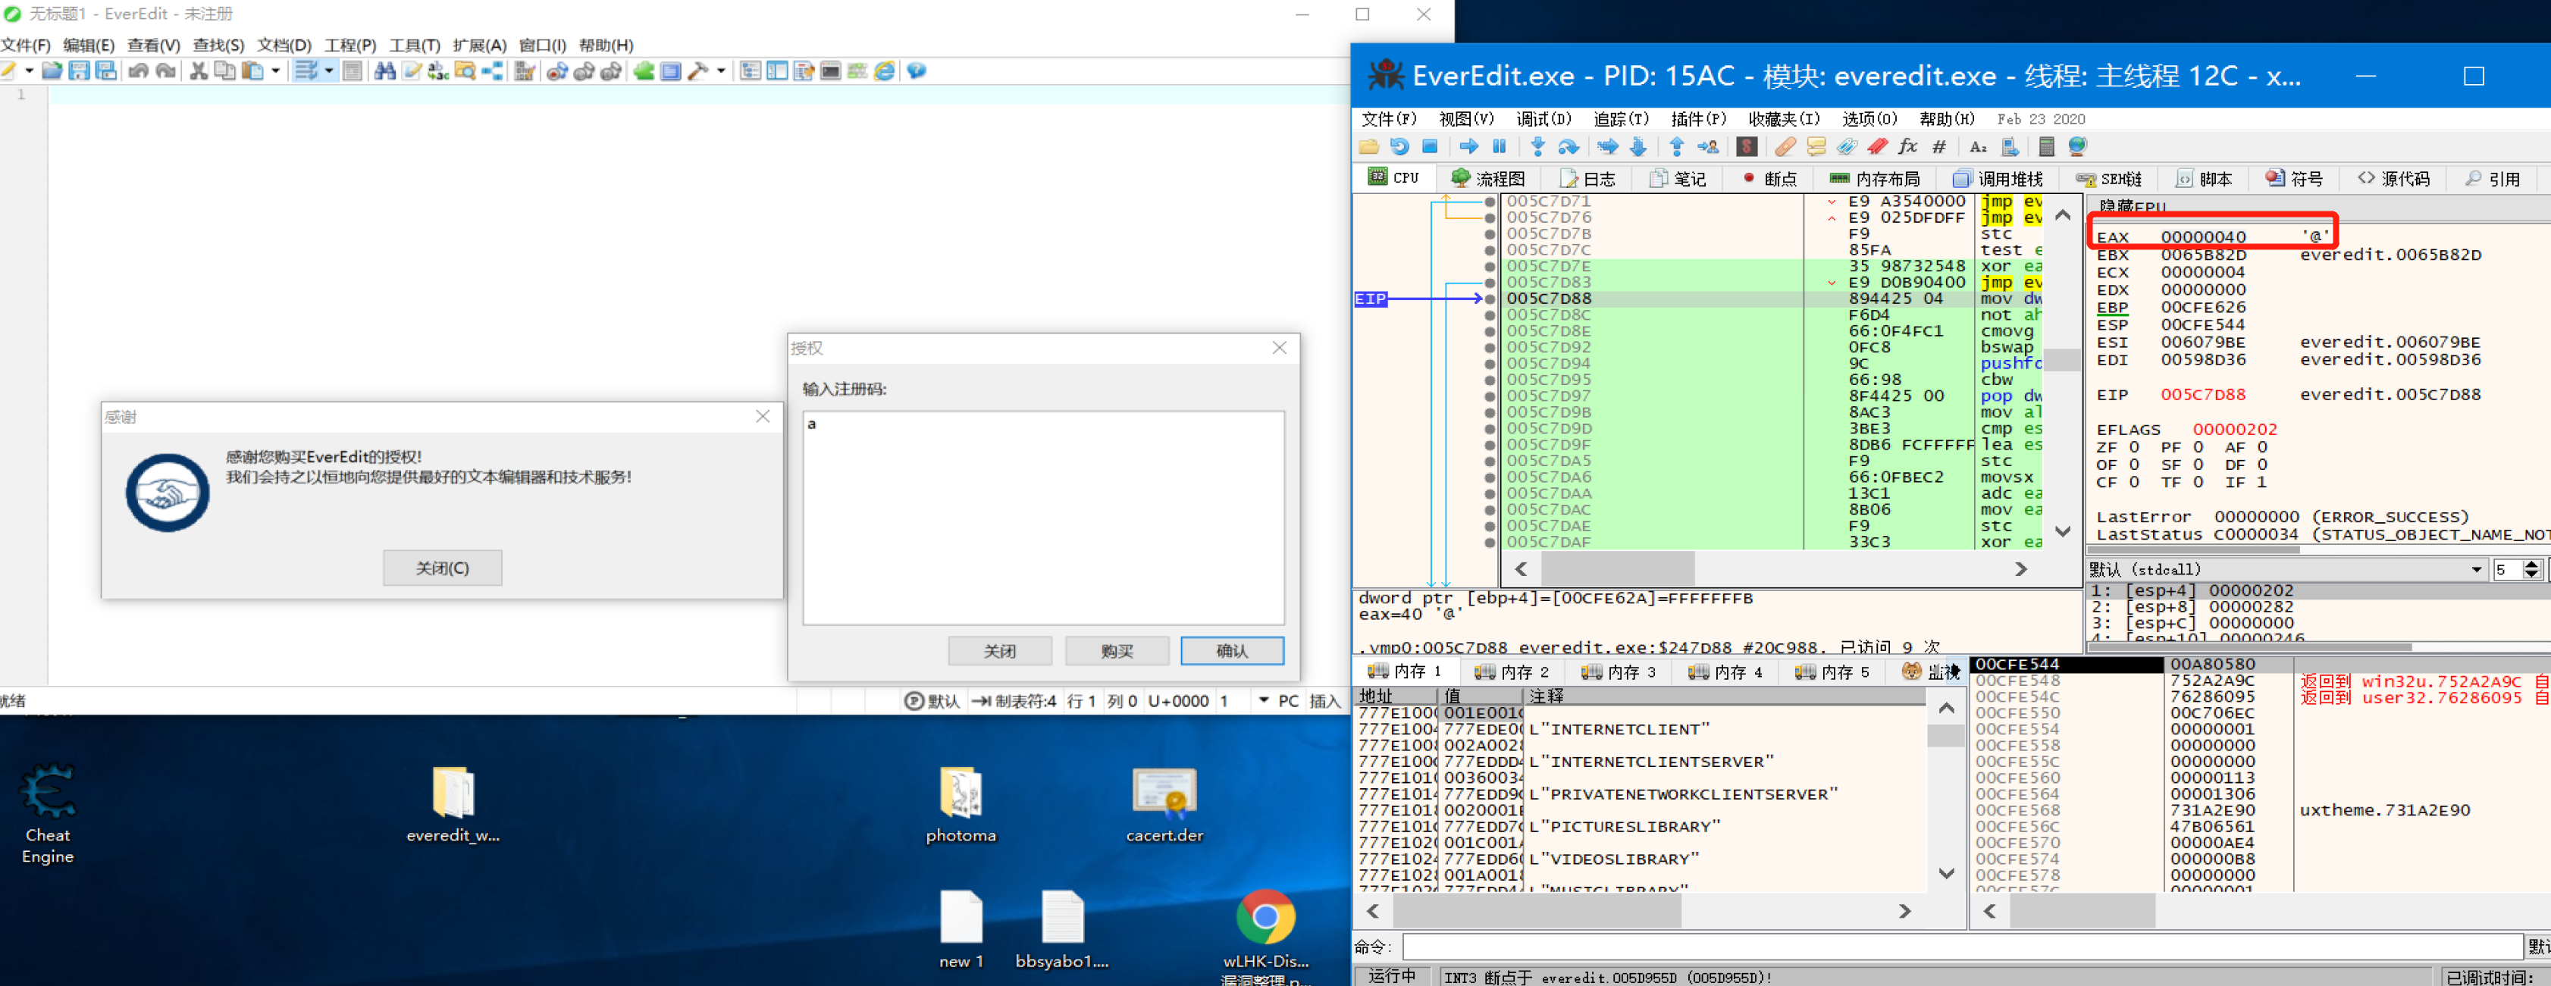2551x986 pixels.
Task: Click the Execute till return up-arrow icon
Action: (1677, 146)
